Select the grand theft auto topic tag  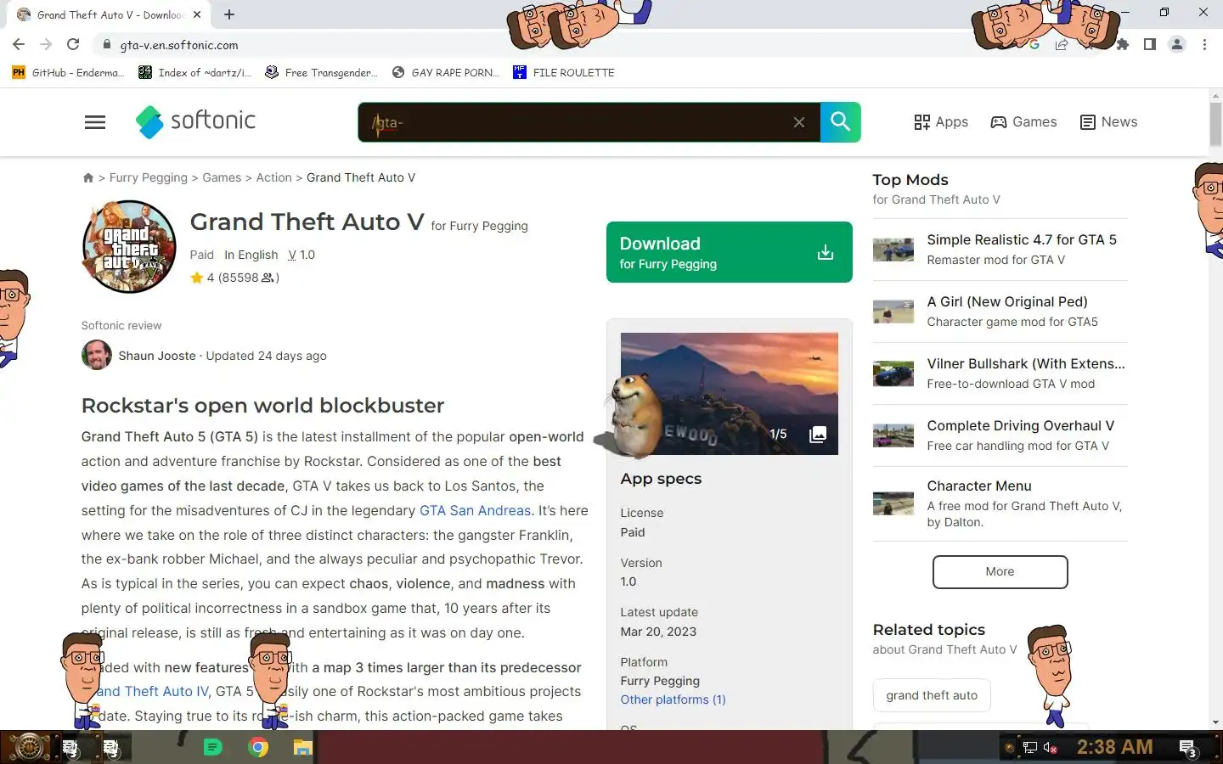click(x=932, y=695)
